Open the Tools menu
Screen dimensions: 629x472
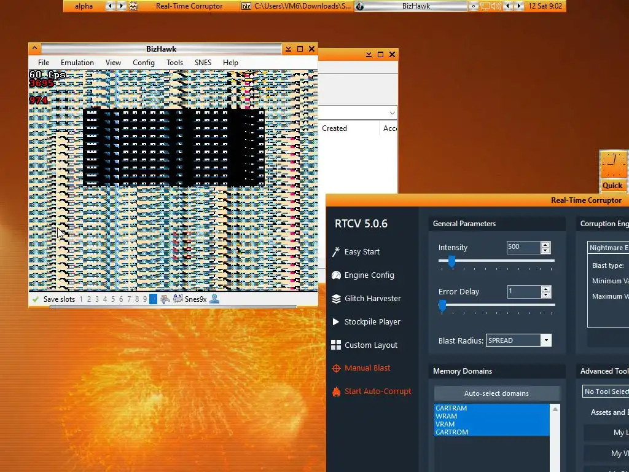click(174, 63)
